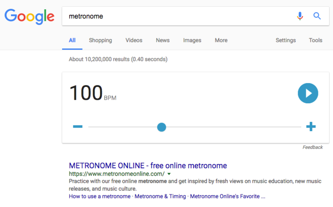The height and width of the screenshot is (207, 333).
Task: Expand the green arrow beside metronomeonline URL
Action: tap(169, 174)
